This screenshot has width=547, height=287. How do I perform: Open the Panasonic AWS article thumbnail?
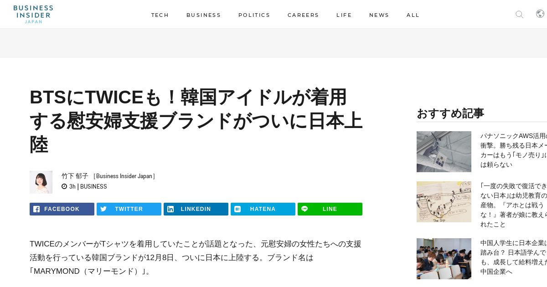(444, 152)
